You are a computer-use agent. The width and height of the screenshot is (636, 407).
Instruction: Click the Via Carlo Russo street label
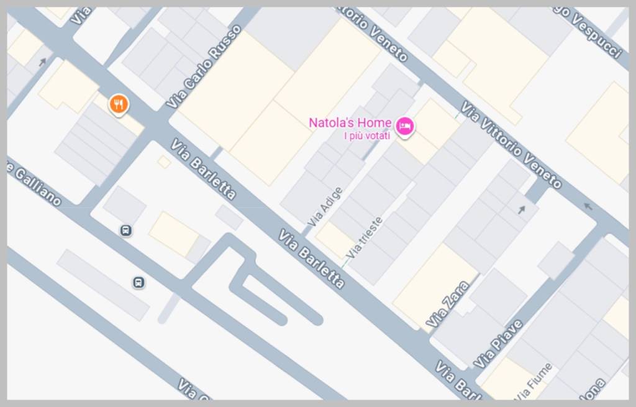[204, 67]
